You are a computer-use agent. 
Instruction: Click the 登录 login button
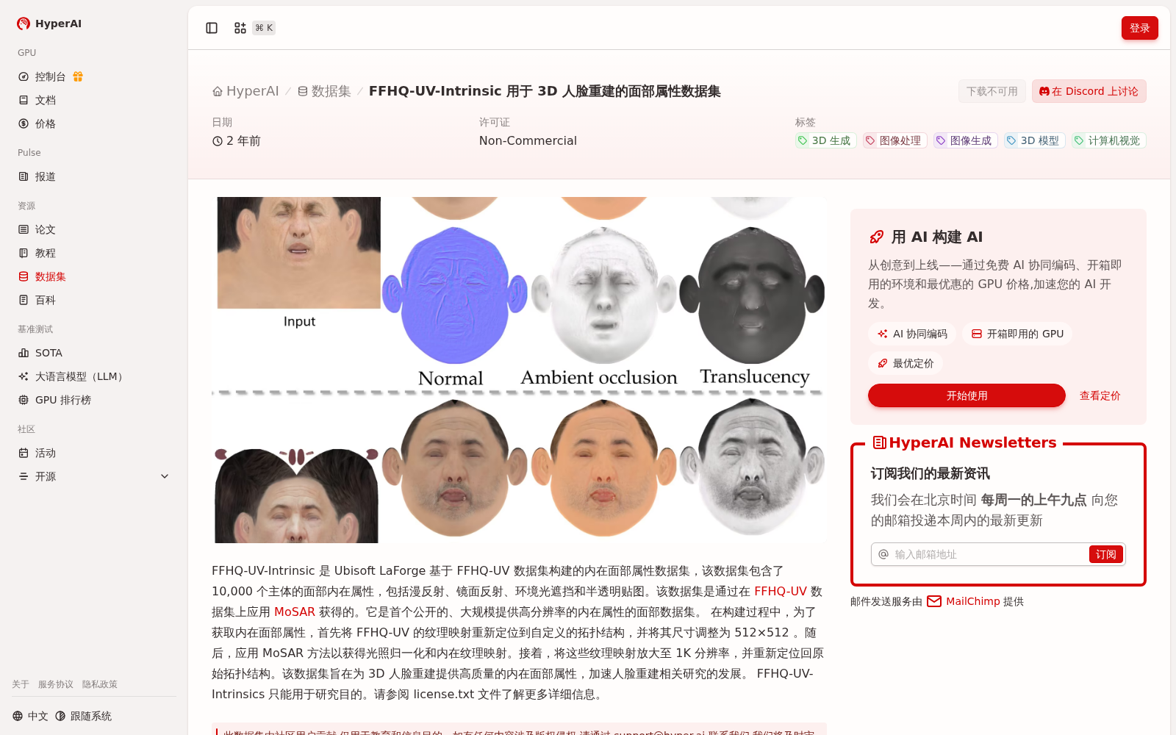pos(1139,28)
